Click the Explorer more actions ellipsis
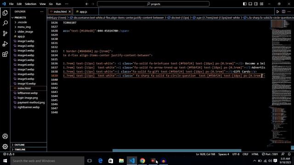 click(42, 11)
